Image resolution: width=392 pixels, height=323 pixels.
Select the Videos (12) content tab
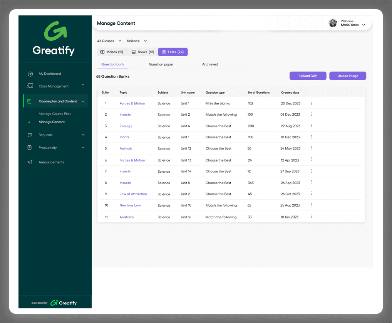[112, 52]
